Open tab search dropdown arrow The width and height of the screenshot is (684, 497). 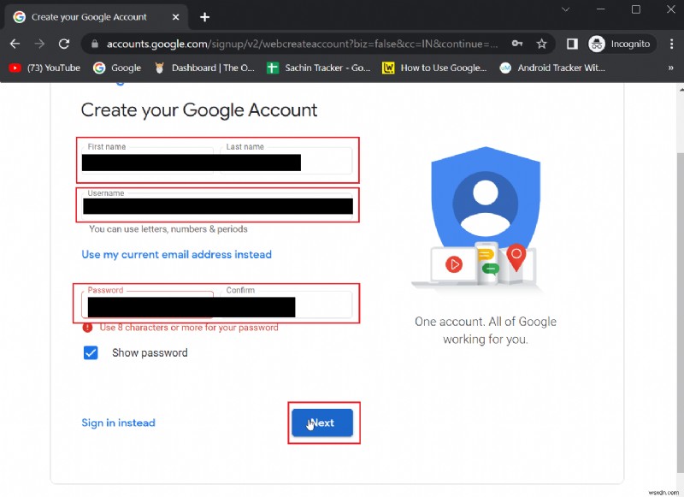(566, 9)
